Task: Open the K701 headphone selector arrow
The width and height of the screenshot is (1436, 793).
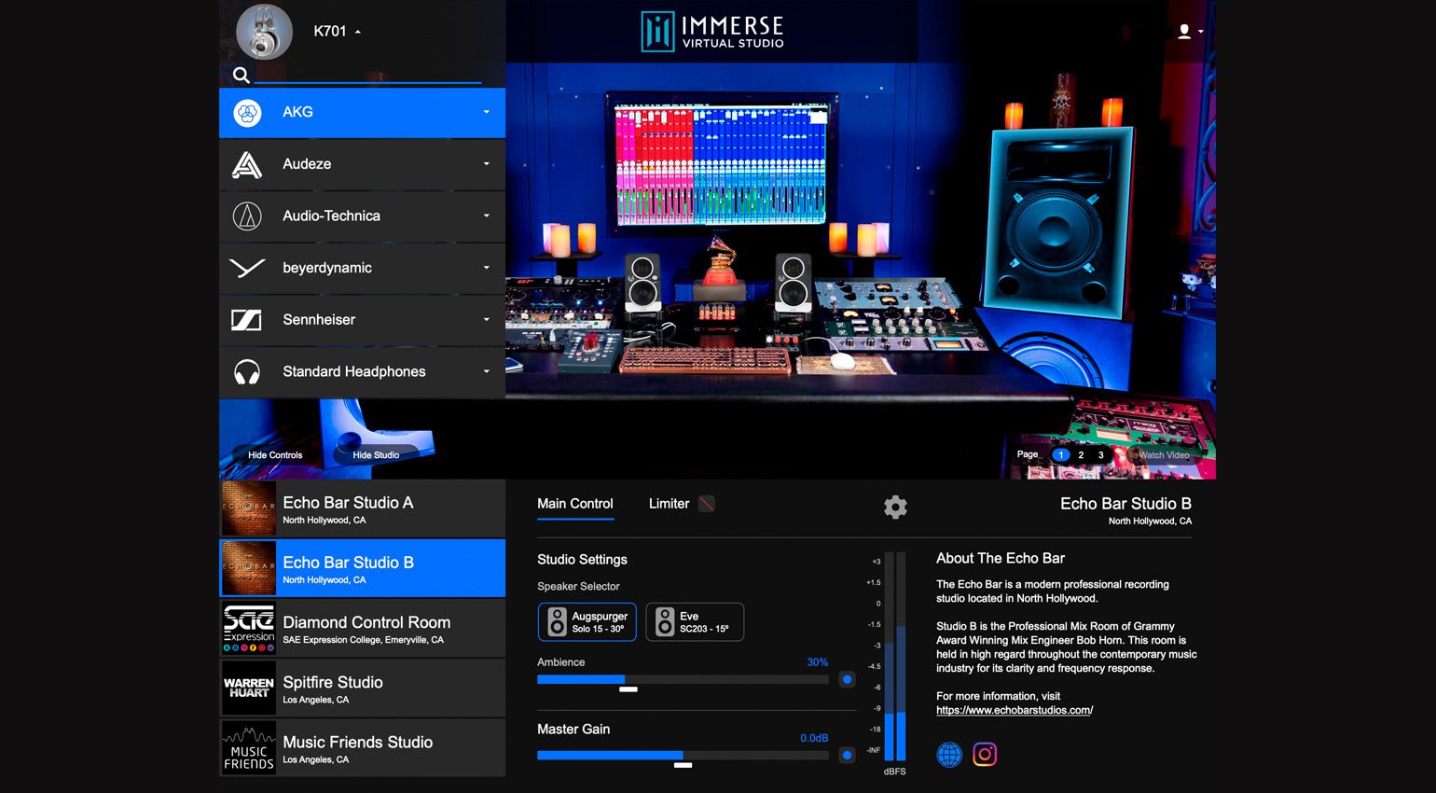Action: (358, 32)
